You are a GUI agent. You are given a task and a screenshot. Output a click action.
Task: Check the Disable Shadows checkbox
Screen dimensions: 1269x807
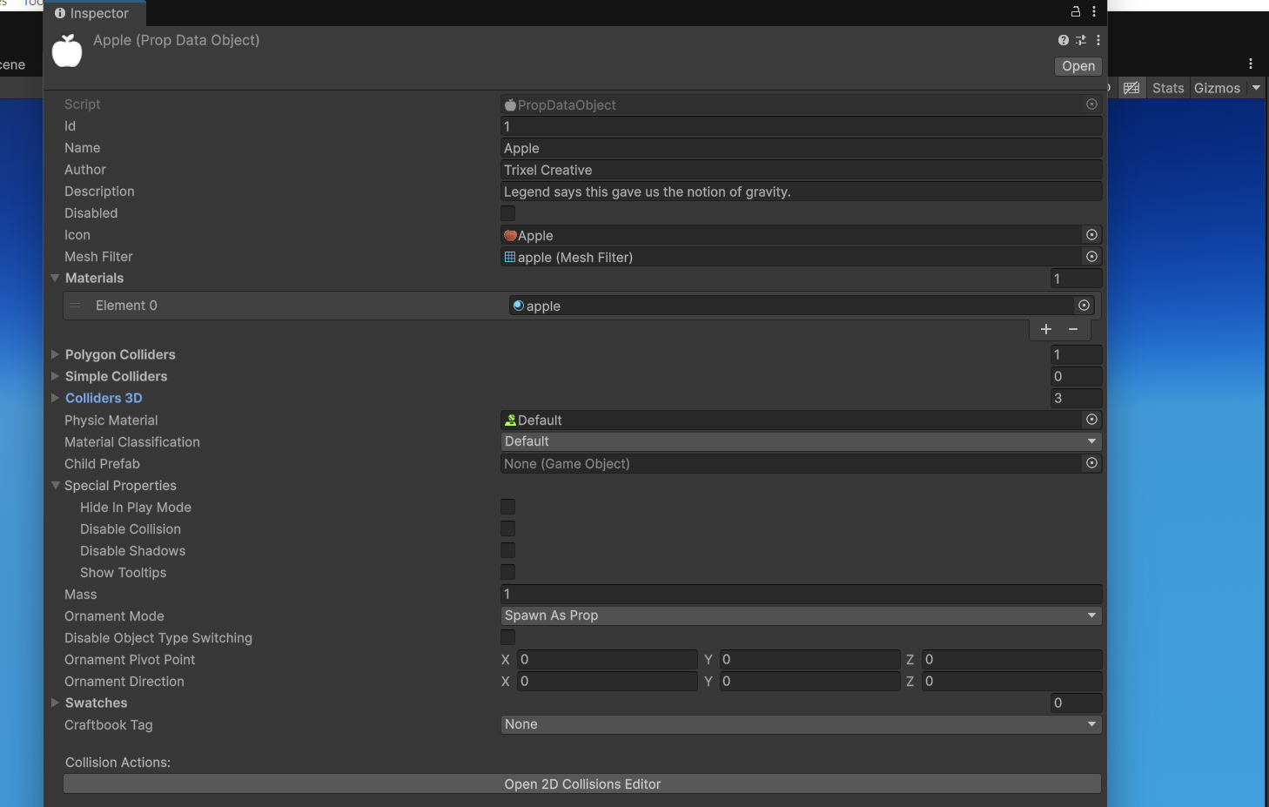pos(508,550)
